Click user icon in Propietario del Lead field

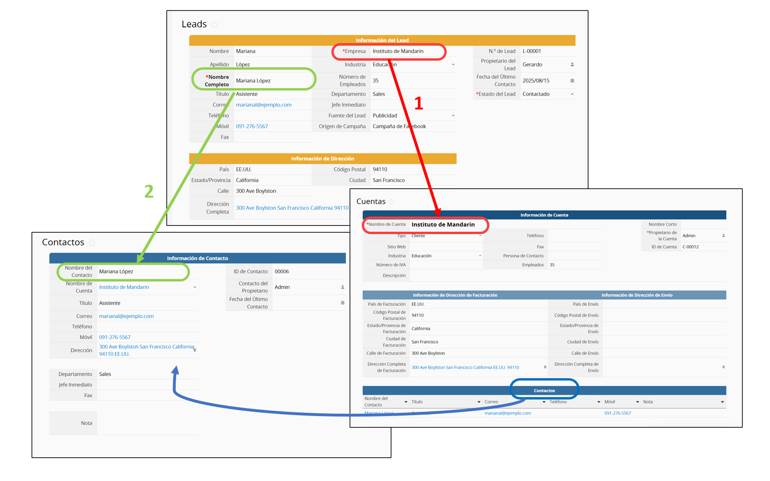point(572,64)
